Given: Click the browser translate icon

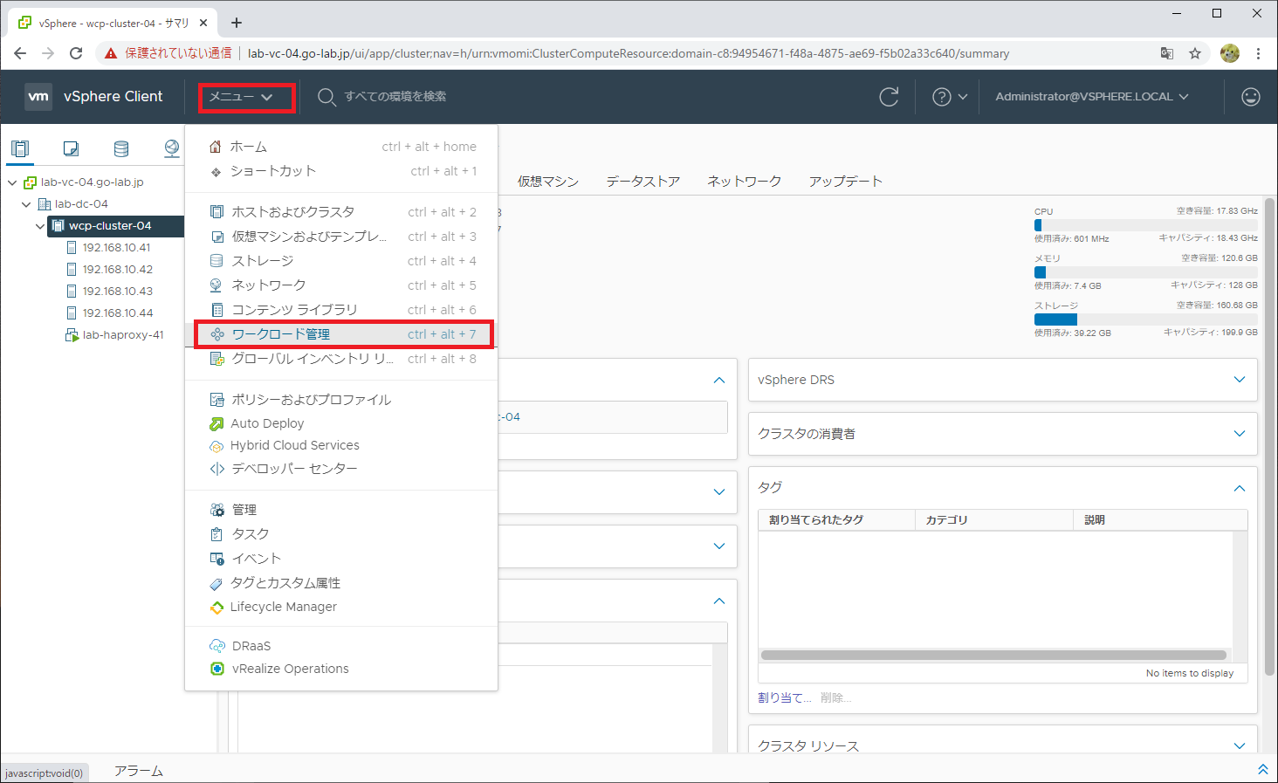Looking at the screenshot, I should pos(1167,53).
